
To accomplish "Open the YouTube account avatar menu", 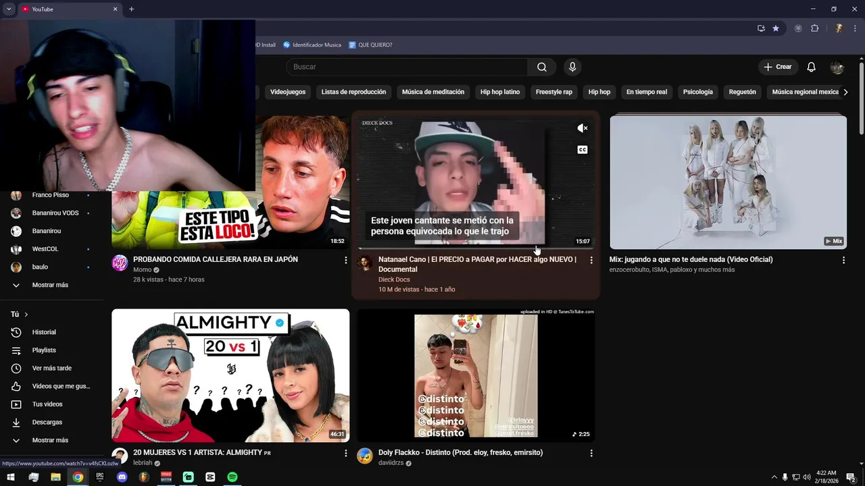I will coord(837,67).
